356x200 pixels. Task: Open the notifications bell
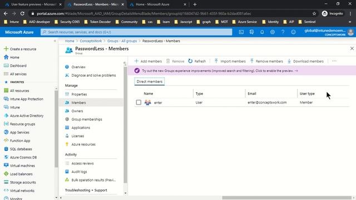tap(262, 32)
